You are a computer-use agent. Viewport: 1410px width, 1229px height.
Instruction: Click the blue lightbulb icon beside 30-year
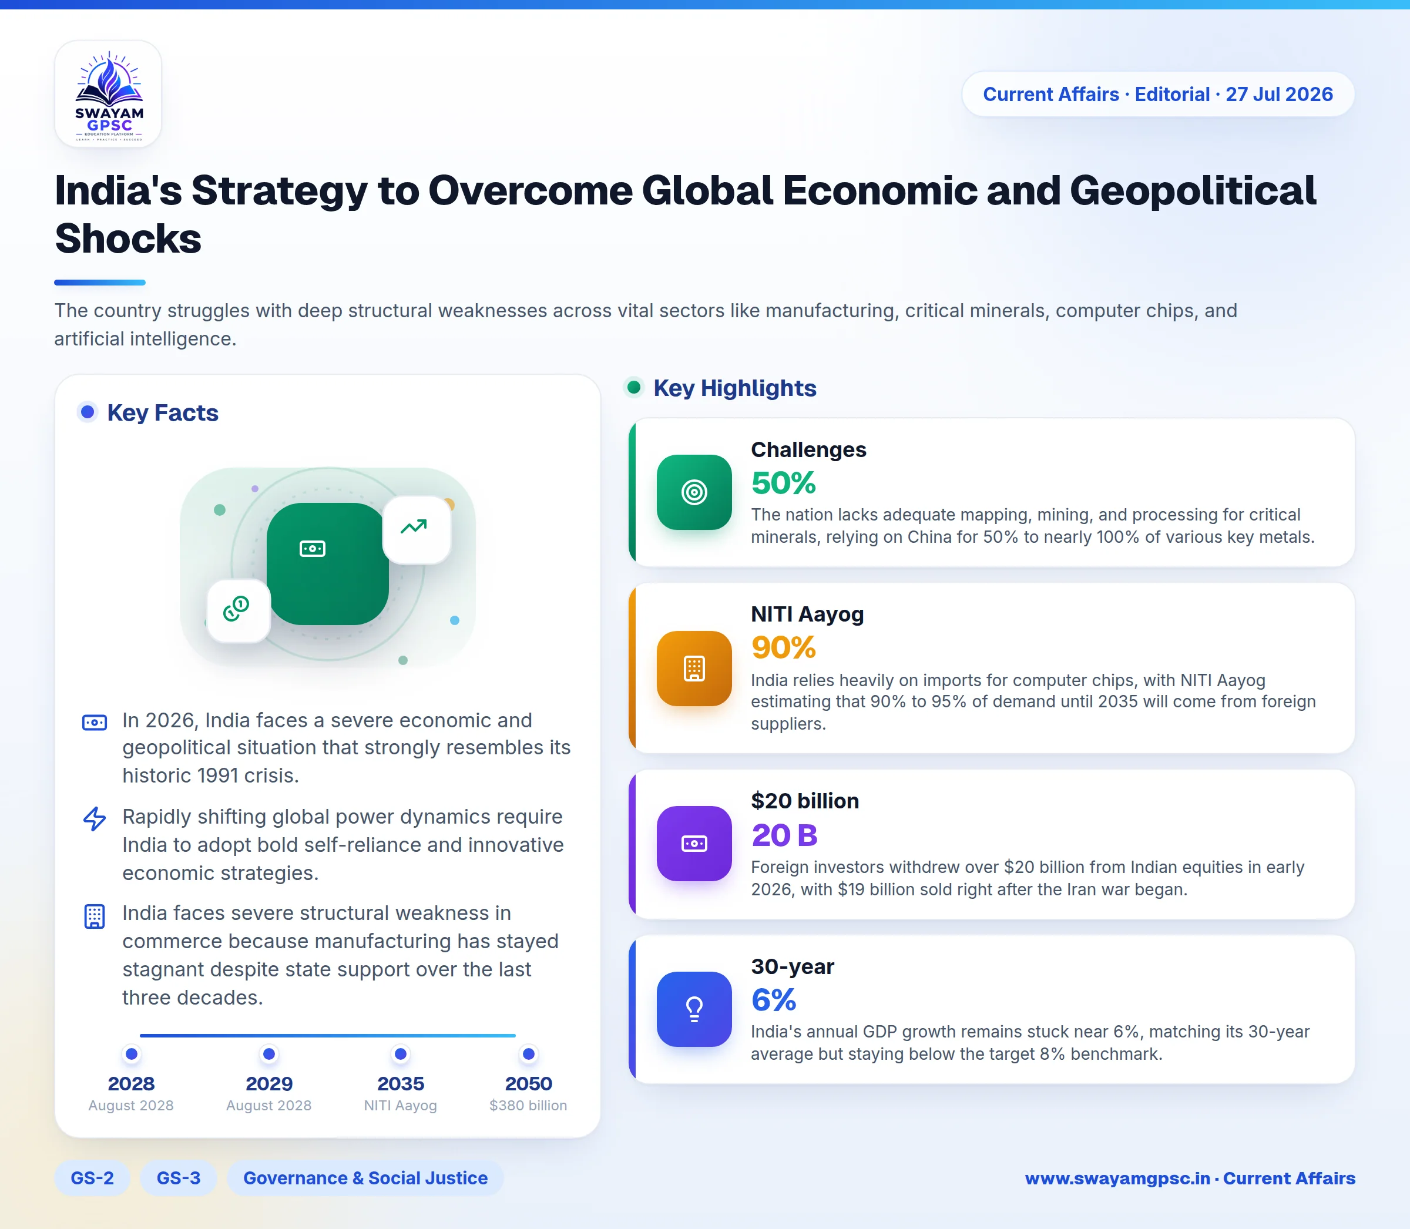[x=694, y=1009]
